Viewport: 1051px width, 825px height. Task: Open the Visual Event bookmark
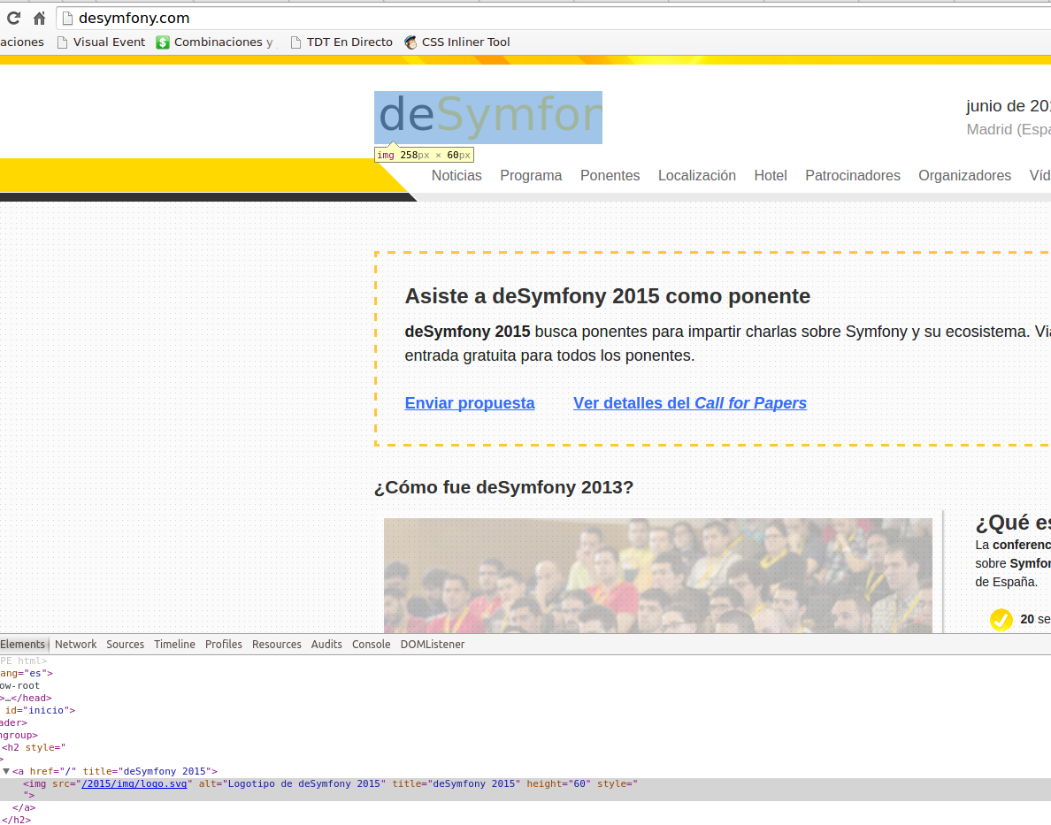click(x=101, y=42)
